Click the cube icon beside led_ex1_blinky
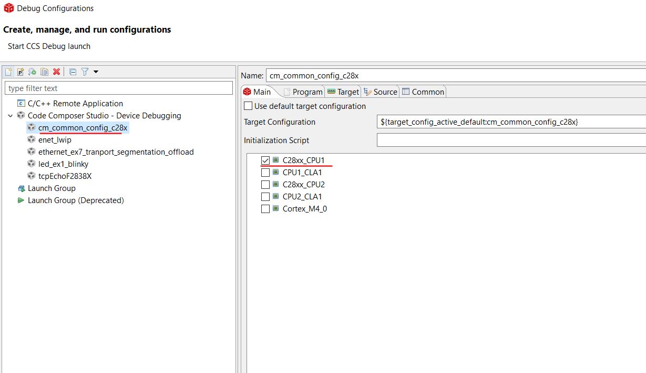 click(x=32, y=164)
